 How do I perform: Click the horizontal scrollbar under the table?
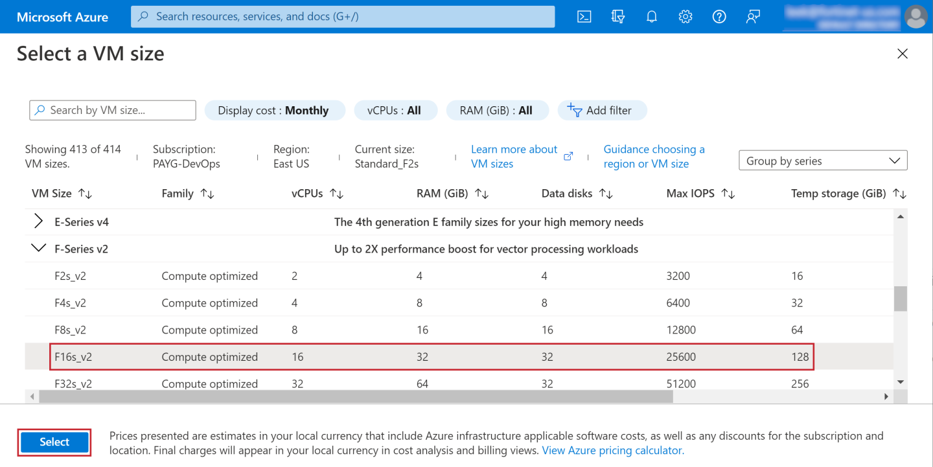click(x=355, y=396)
